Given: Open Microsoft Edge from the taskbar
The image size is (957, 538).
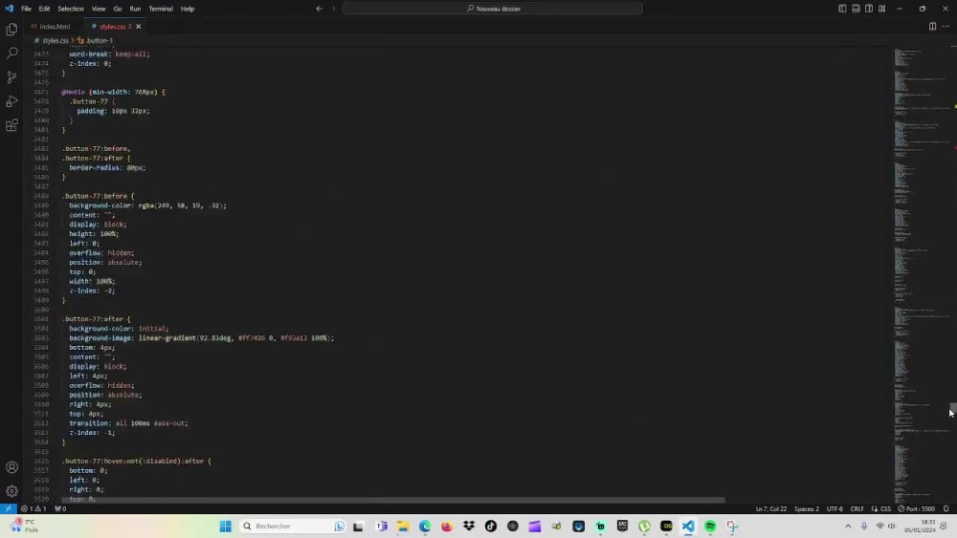Looking at the screenshot, I should 425,527.
